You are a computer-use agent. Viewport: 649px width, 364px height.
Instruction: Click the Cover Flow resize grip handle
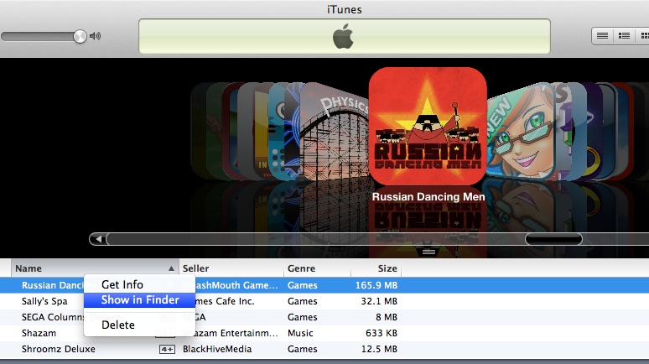[x=428, y=252]
